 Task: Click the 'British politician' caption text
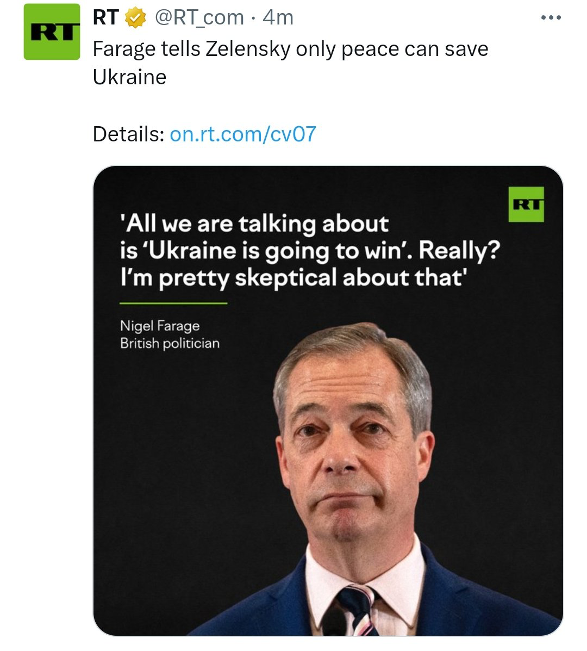[170, 343]
